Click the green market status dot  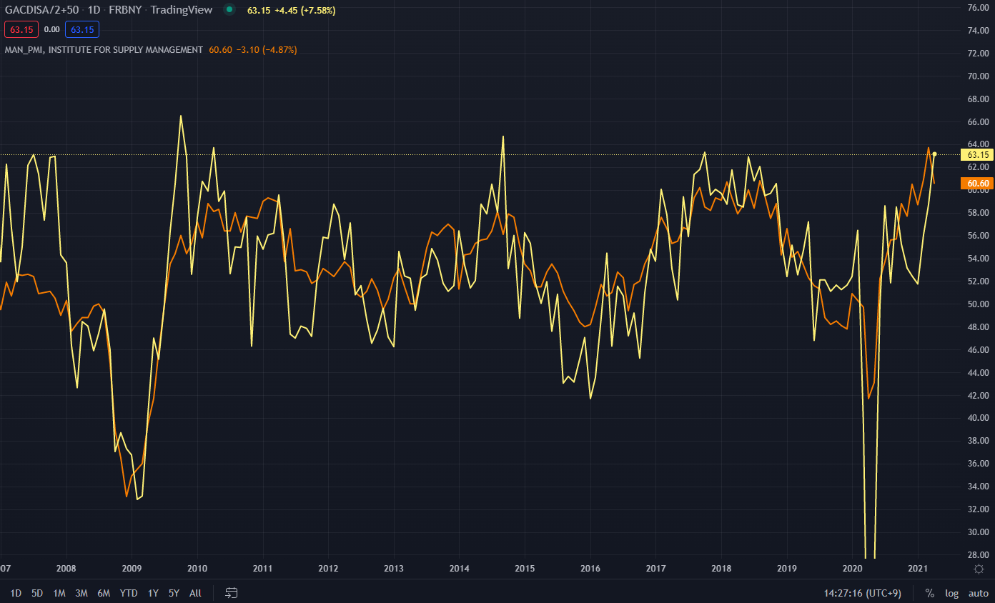point(229,10)
